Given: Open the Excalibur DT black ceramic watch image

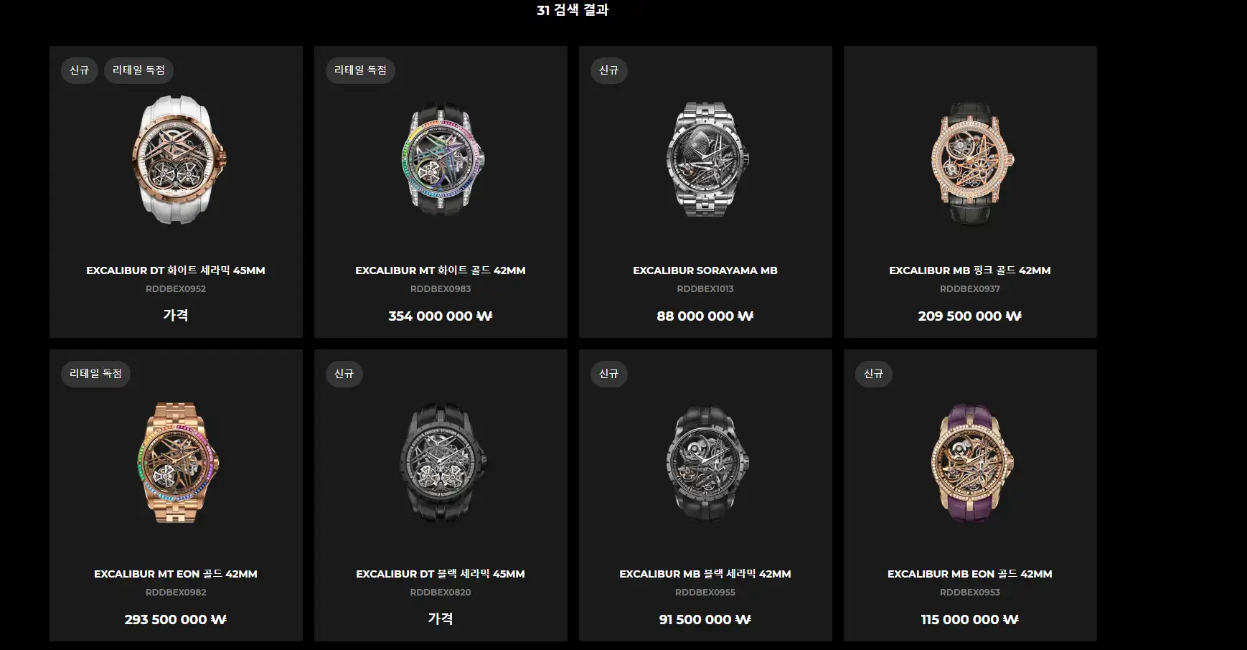Looking at the screenshot, I should click(441, 463).
